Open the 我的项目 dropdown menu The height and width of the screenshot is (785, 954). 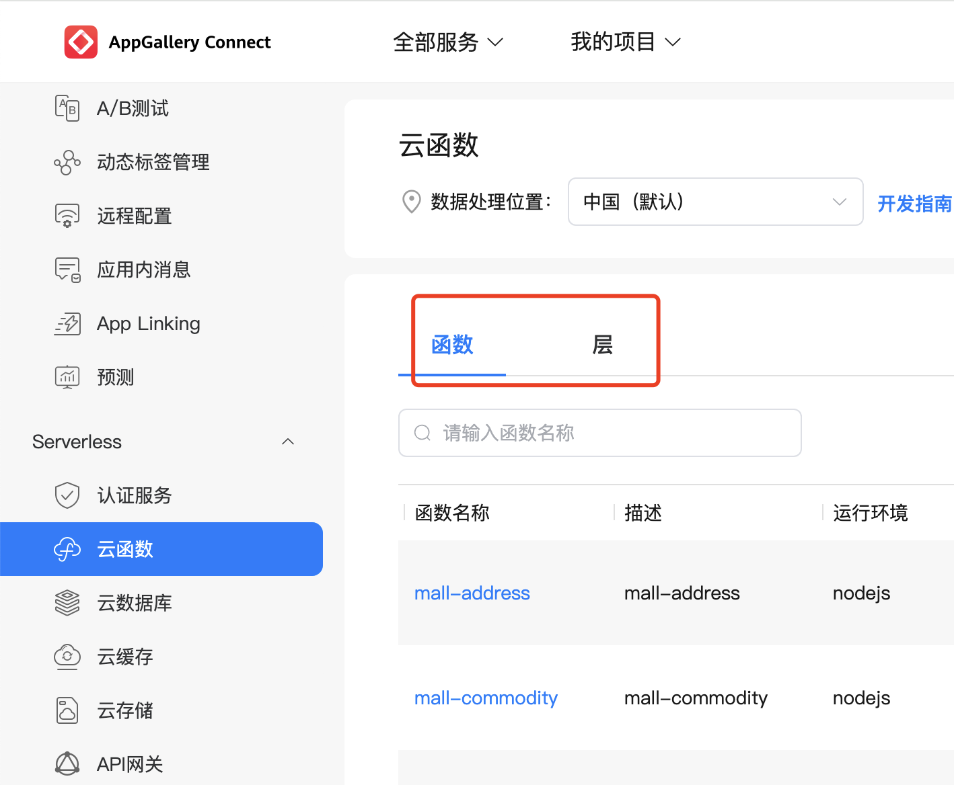point(626,42)
